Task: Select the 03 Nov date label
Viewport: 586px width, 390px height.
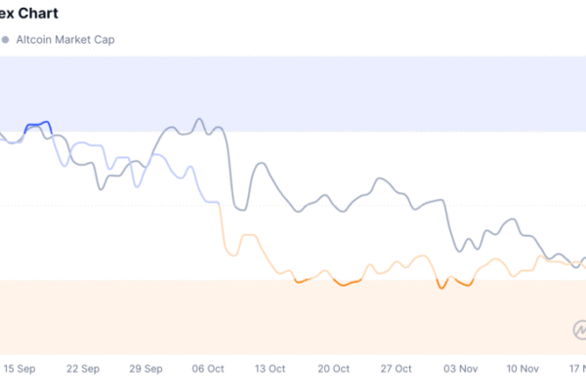Action: [460, 370]
